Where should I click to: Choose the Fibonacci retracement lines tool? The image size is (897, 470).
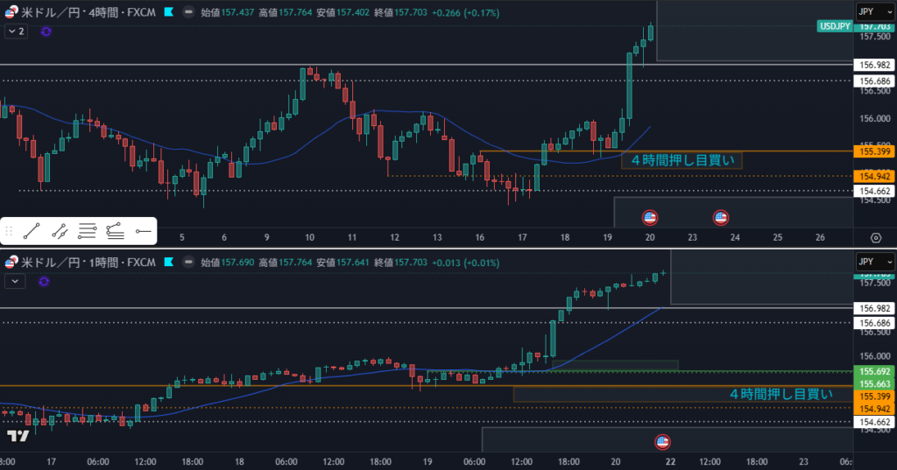tap(87, 231)
